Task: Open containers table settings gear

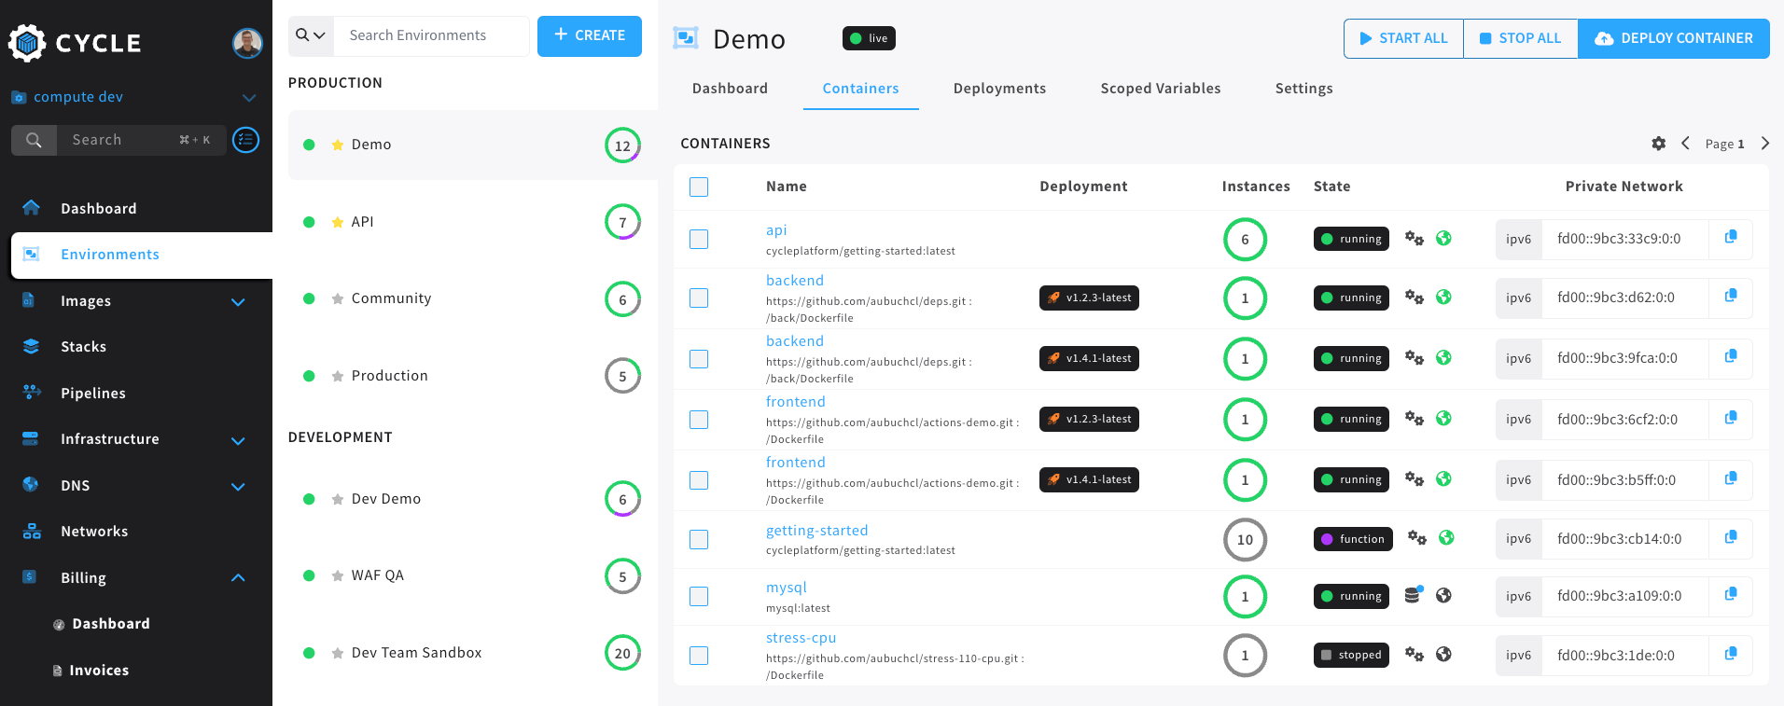Action: 1658,144
